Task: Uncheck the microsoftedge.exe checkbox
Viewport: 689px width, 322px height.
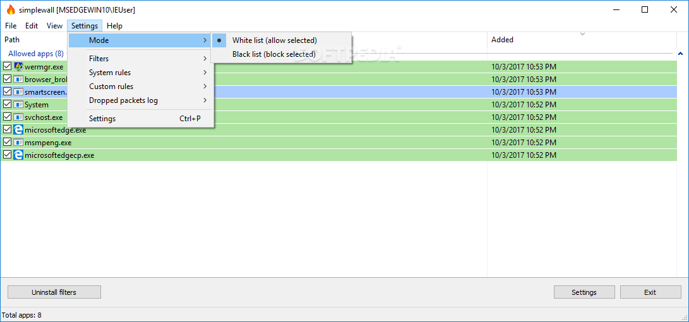Action: coord(7,130)
